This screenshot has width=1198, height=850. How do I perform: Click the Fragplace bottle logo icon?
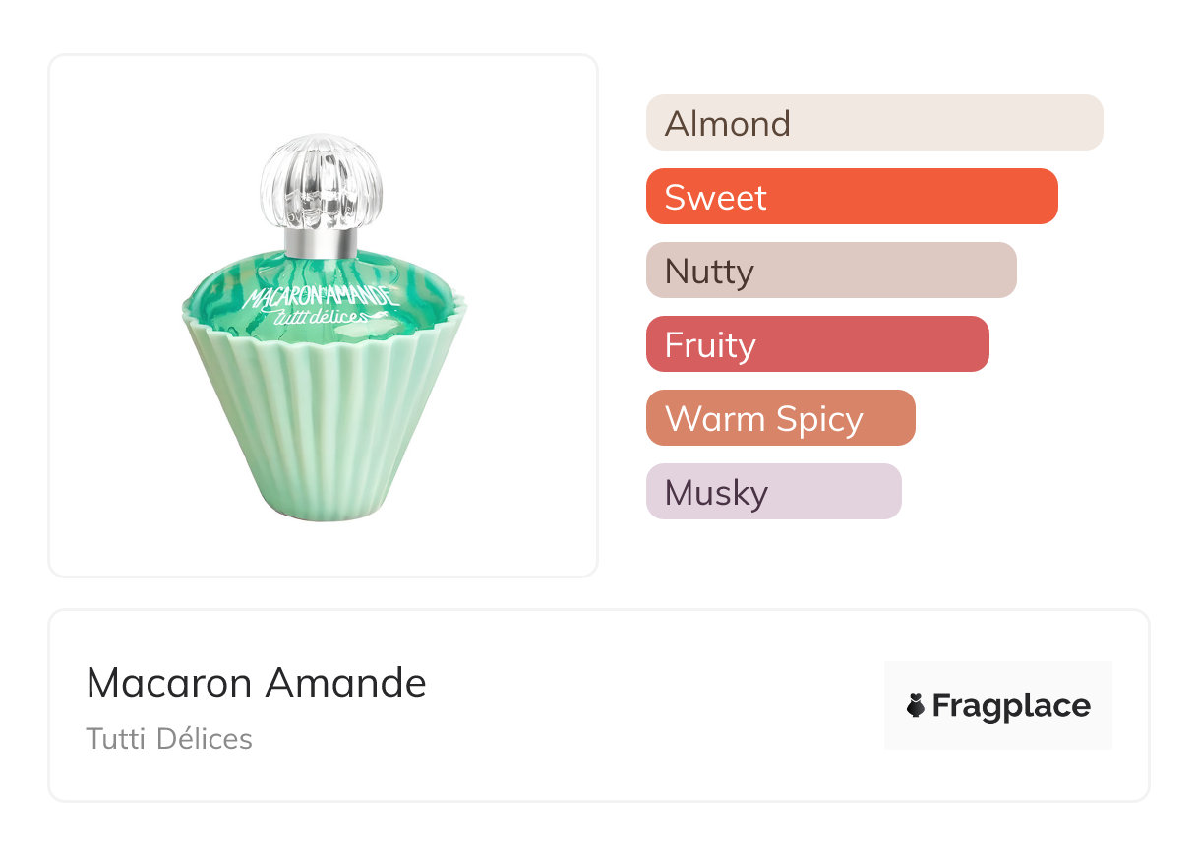pos(916,705)
